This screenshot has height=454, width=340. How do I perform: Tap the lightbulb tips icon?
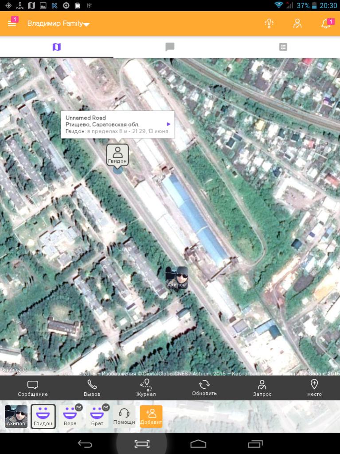coord(269,24)
